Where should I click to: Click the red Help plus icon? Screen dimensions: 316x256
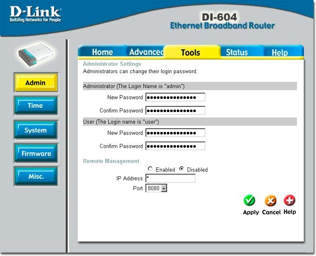click(290, 200)
